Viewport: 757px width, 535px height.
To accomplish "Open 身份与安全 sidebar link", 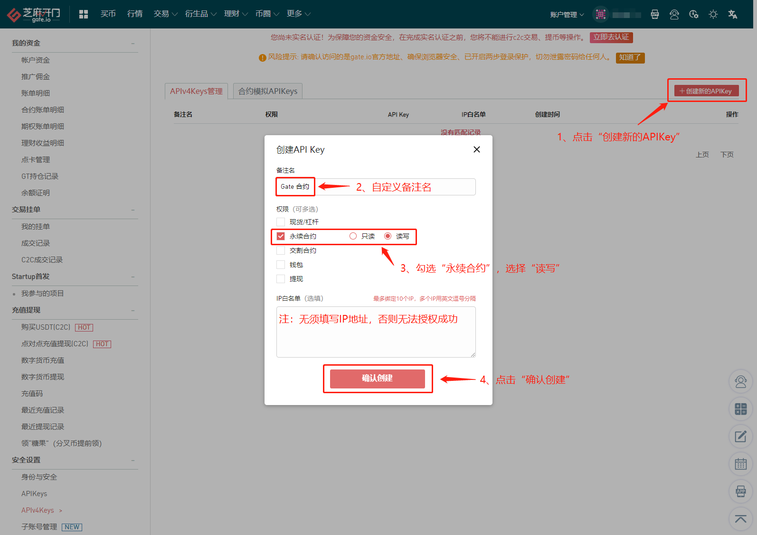I will tap(39, 477).
